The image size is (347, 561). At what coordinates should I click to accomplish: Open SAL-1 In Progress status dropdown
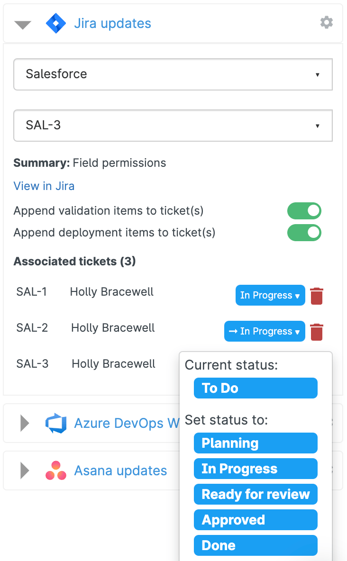point(270,296)
